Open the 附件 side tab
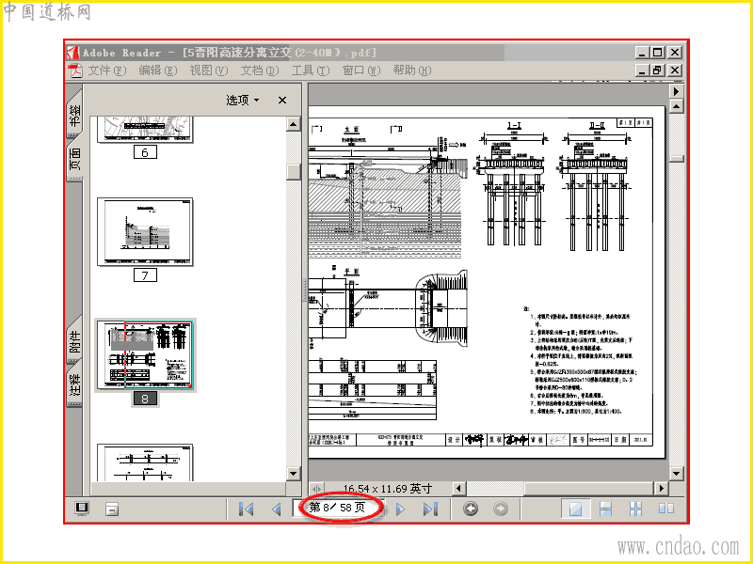753x564 pixels. click(x=74, y=341)
